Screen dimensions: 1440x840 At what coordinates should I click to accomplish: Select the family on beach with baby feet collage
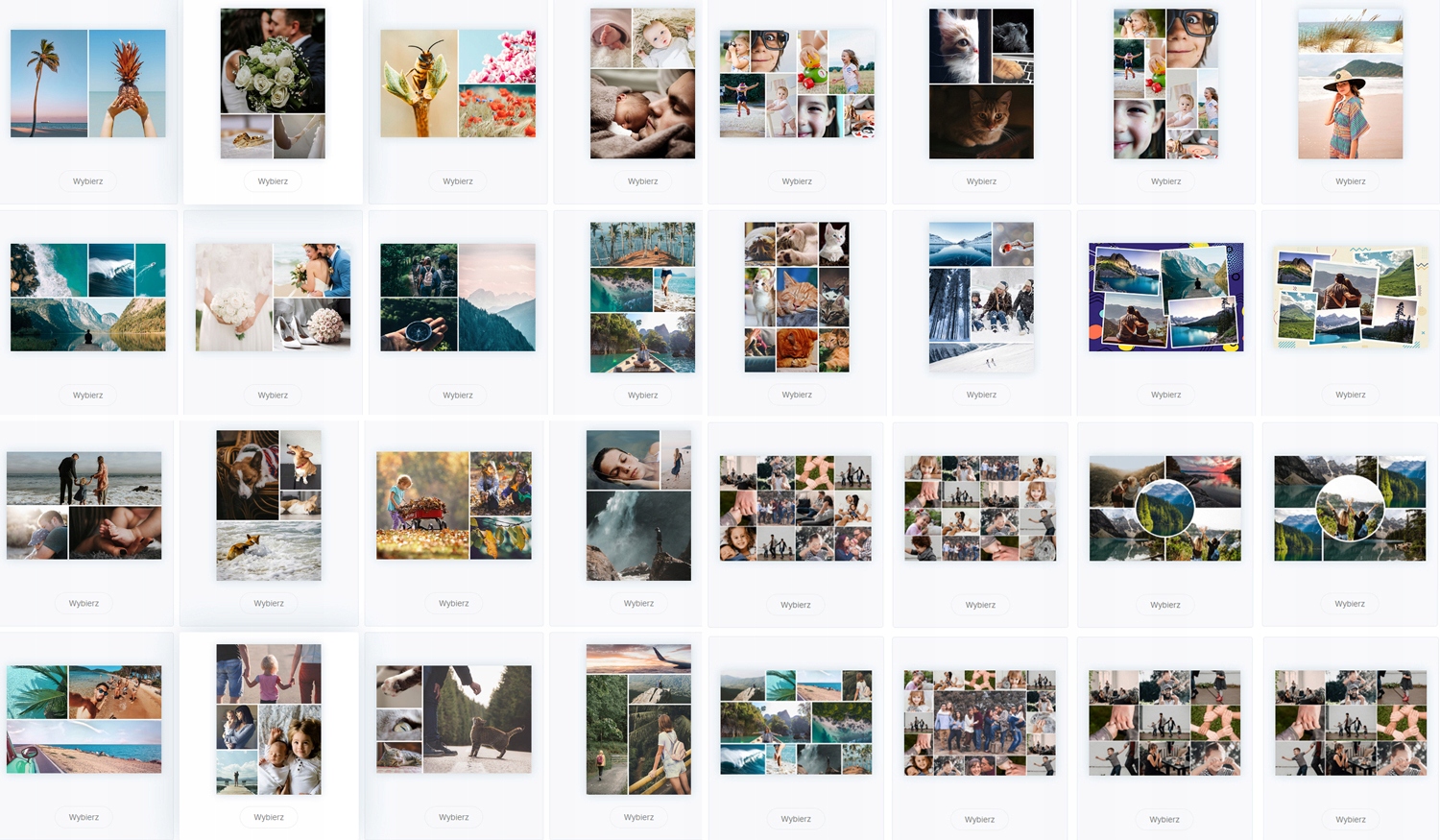pos(84,506)
